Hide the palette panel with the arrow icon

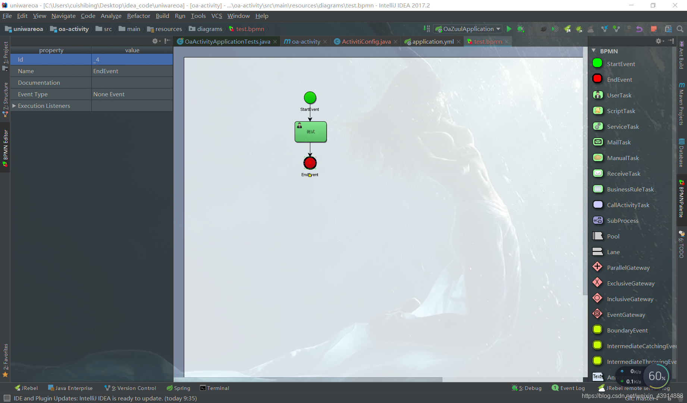(x=671, y=41)
